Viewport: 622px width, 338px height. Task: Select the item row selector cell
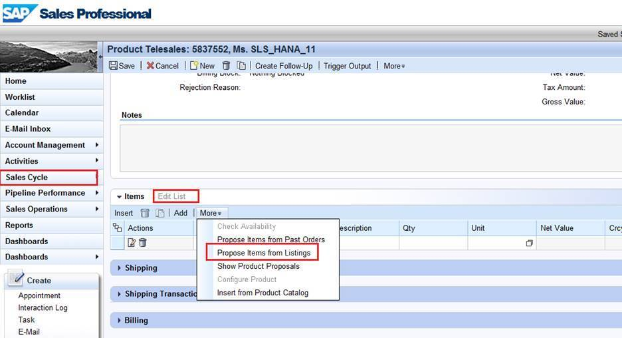118,243
